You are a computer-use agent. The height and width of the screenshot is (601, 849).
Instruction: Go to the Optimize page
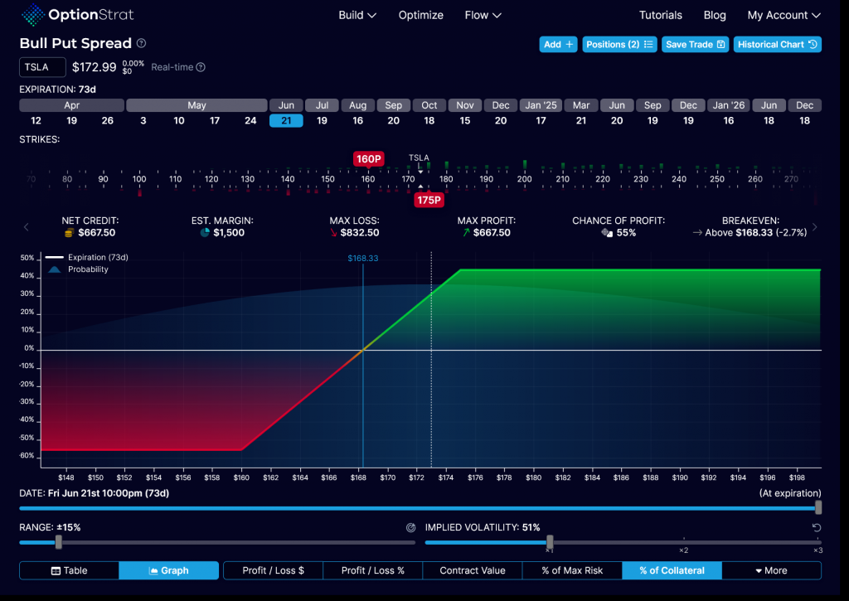[x=420, y=15]
